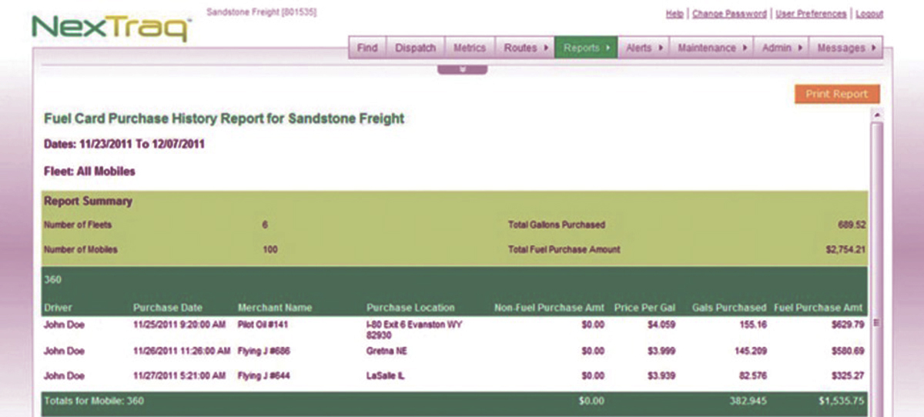Image resolution: width=924 pixels, height=417 pixels.
Task: Click the 82.576 gallons purchased value
Action: point(753,376)
